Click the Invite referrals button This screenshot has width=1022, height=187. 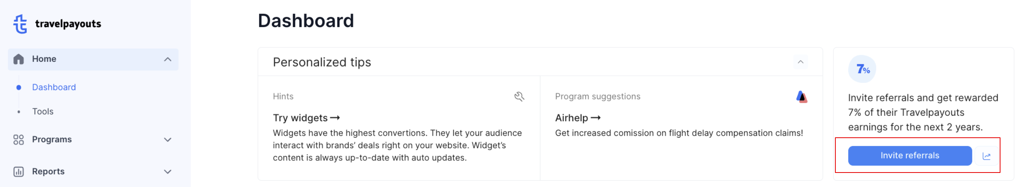(910, 156)
